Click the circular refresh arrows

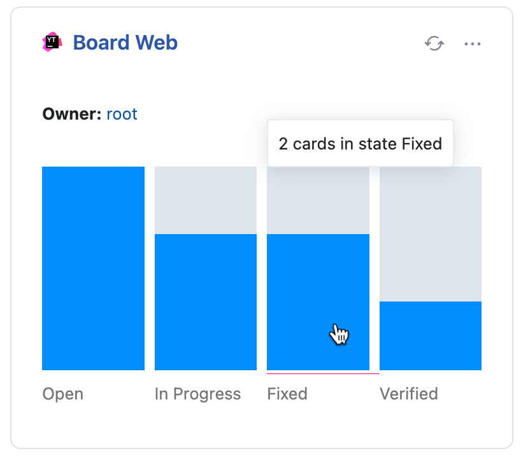click(434, 44)
